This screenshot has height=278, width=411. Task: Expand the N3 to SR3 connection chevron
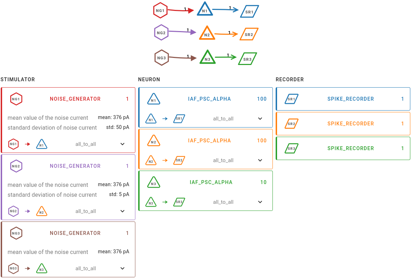click(x=260, y=202)
